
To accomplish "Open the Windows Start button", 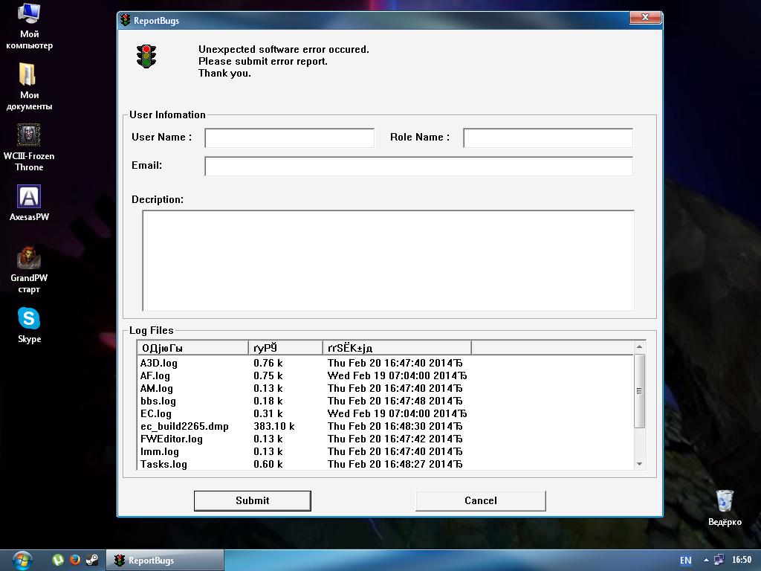I will coord(22,561).
